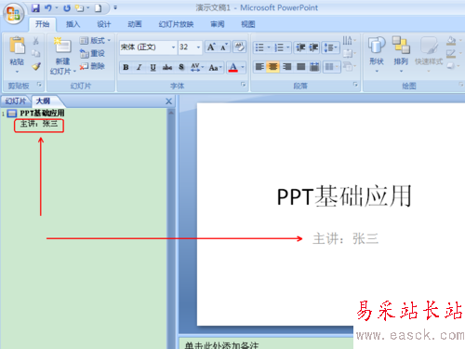Toggle strikethrough formatting
465x349 pixels.
tap(167, 67)
